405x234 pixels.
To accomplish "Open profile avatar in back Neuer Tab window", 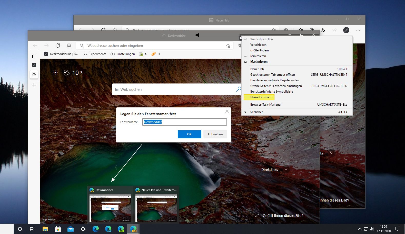I will [346, 30].
